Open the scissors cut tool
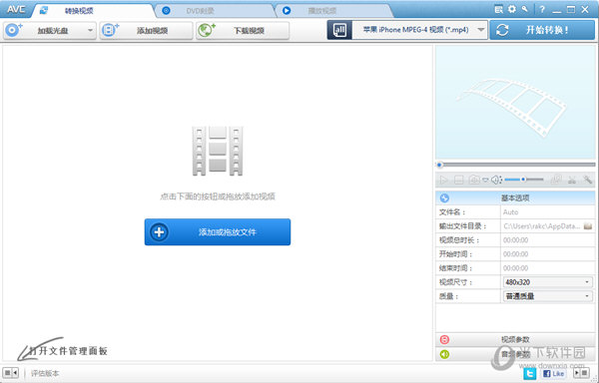Image resolution: width=599 pixels, height=383 pixels. pyautogui.click(x=572, y=180)
